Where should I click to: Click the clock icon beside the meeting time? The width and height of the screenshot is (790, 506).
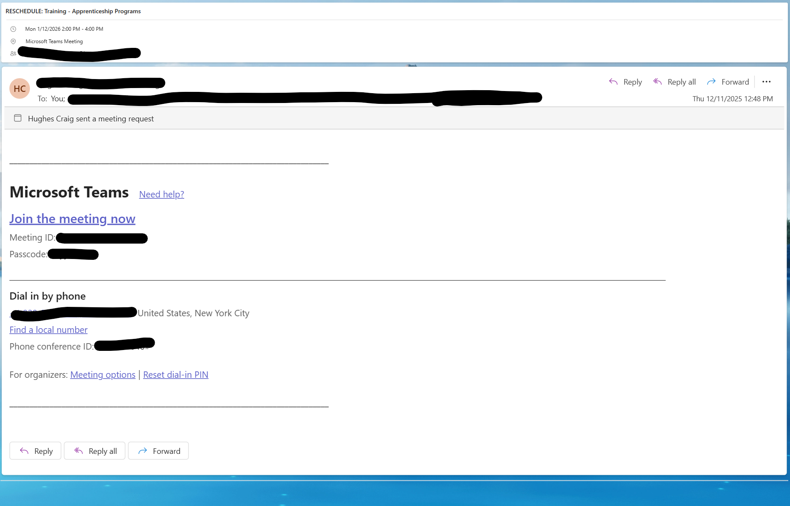coord(13,29)
